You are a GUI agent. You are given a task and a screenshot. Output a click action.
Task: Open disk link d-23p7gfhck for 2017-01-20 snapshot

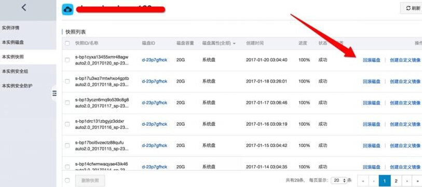(x=155, y=60)
